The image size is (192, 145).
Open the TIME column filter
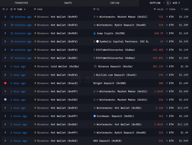coord(15,9)
